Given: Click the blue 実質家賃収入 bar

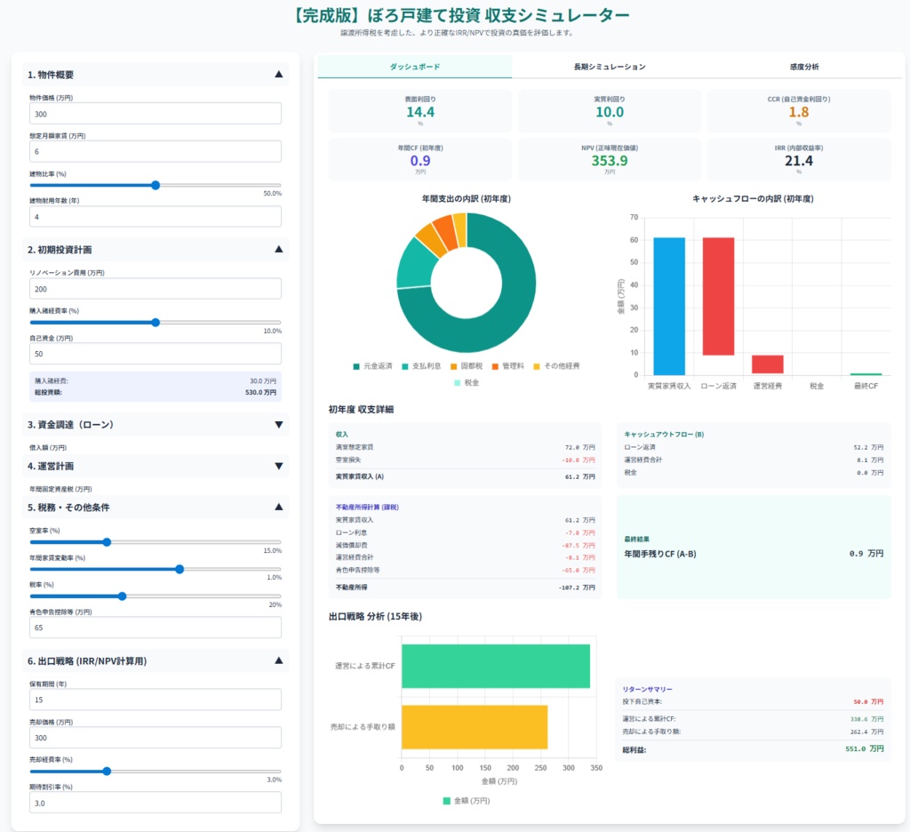Looking at the screenshot, I should click(x=669, y=307).
